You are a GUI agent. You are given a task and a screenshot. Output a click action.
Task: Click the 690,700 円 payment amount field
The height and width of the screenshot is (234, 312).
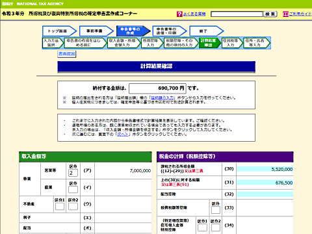coord(157,88)
